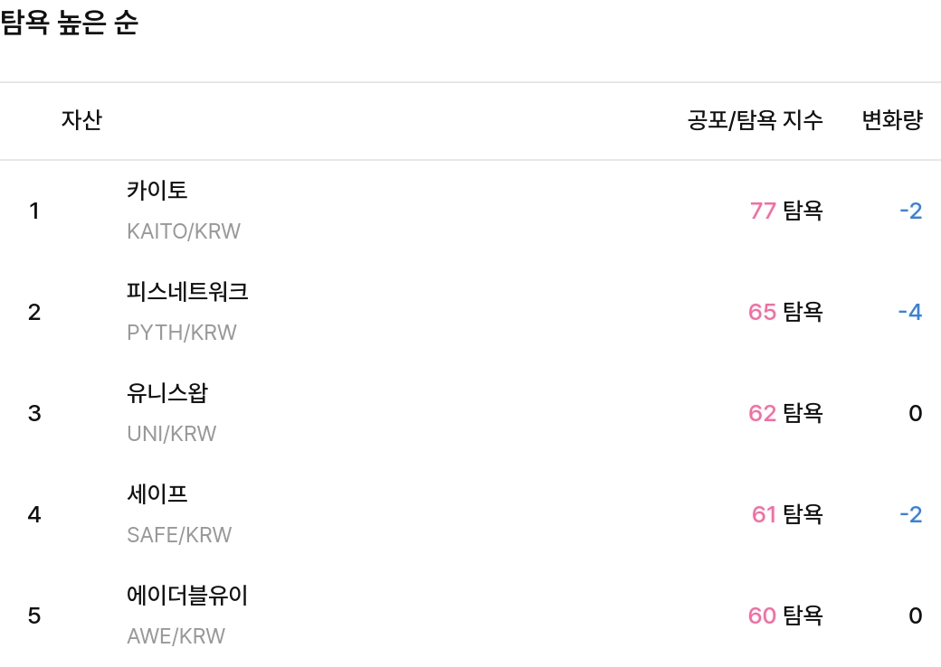Viewport: 941px width, 667px height.
Task: Open the 에이더블유이 asset name
Action: (187, 596)
